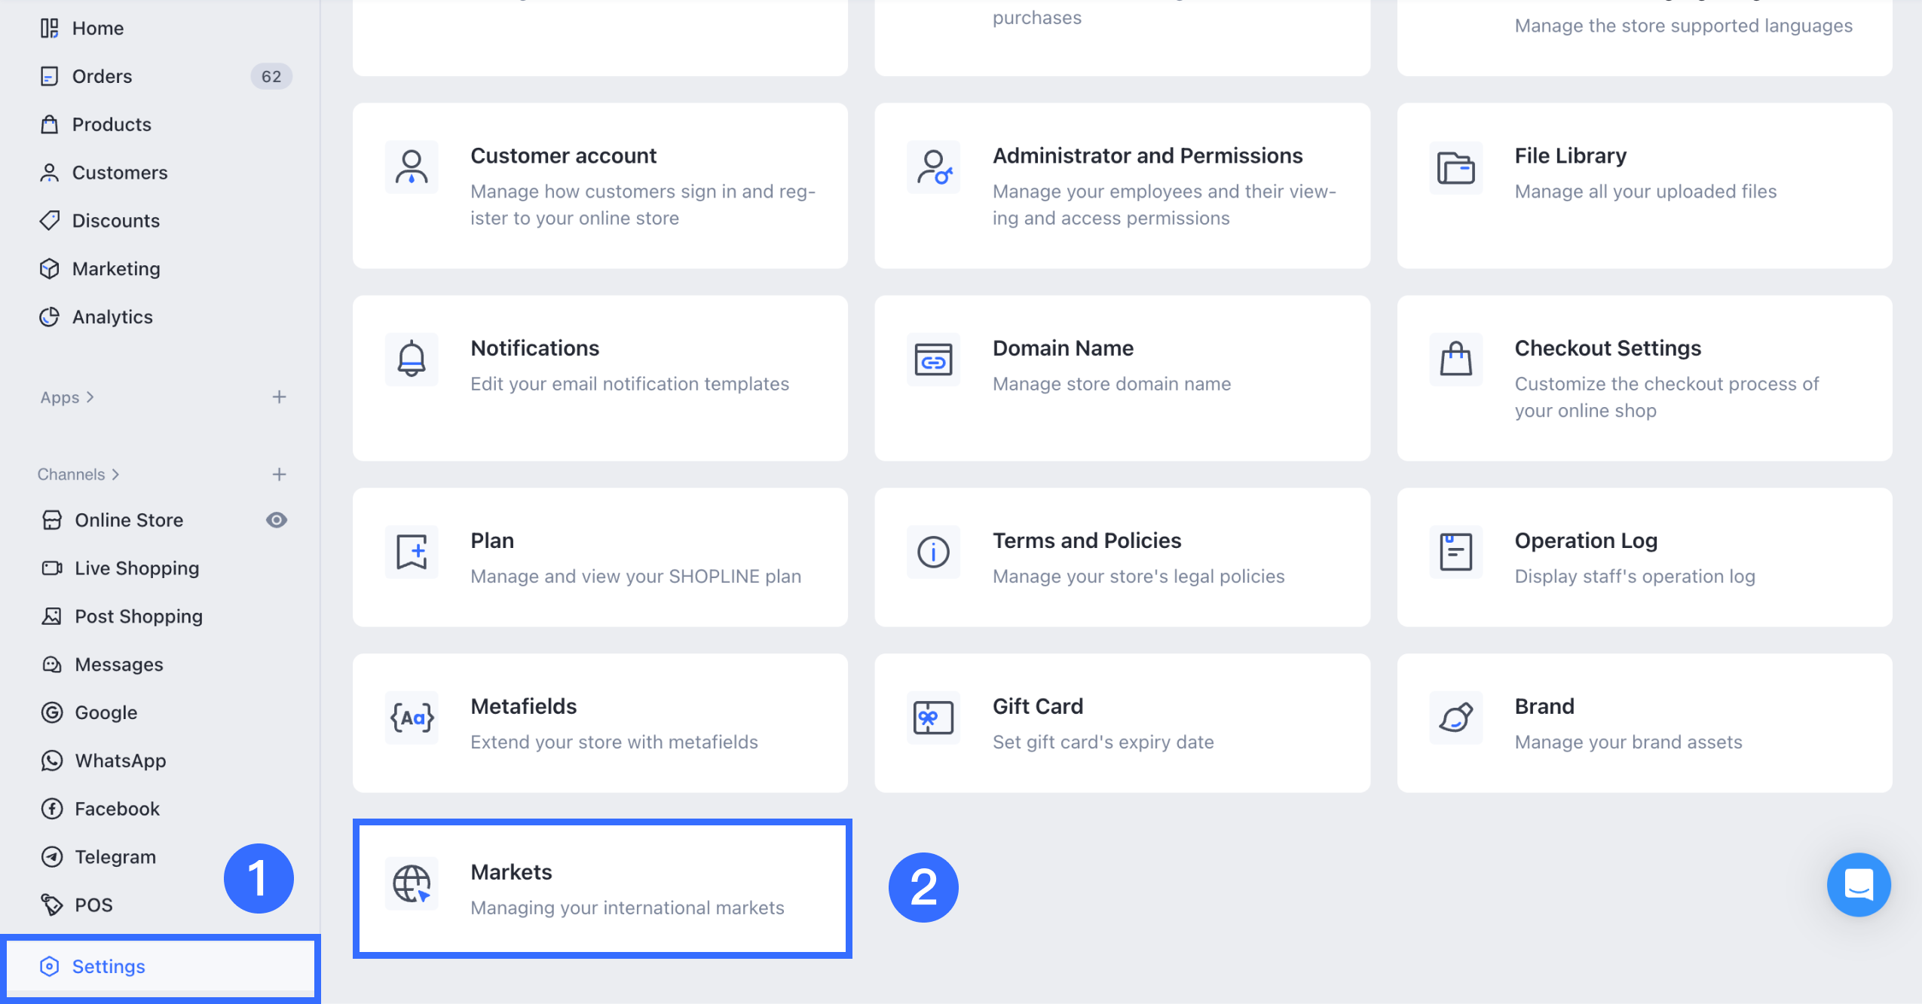Click the Products bag icon
Screen dimensions: 1922x1004
pyautogui.click(x=49, y=124)
